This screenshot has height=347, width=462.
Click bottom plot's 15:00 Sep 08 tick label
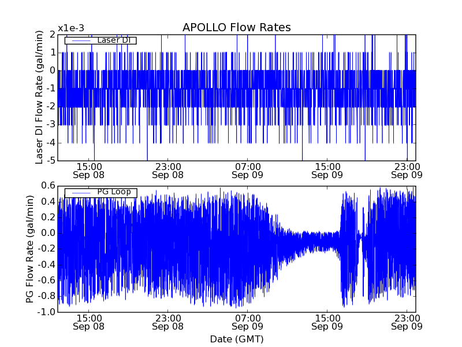(x=88, y=322)
